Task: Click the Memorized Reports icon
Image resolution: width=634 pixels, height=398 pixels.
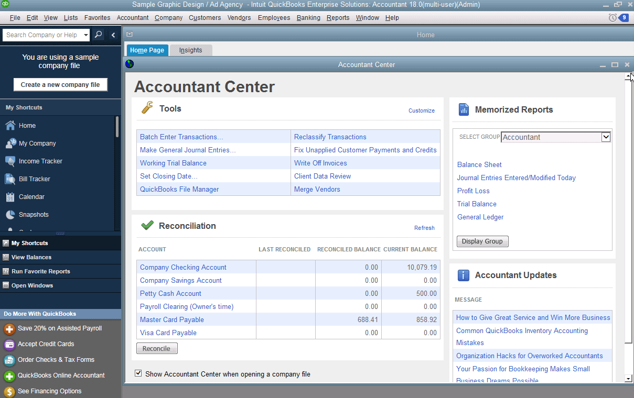Action: (x=464, y=109)
